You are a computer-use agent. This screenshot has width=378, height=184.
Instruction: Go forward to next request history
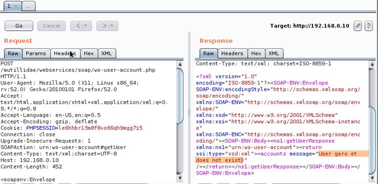pyautogui.click(x=107, y=26)
